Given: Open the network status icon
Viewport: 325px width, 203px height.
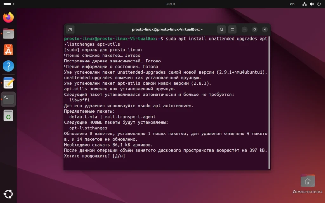Looking at the screenshot, I should 304,4.
